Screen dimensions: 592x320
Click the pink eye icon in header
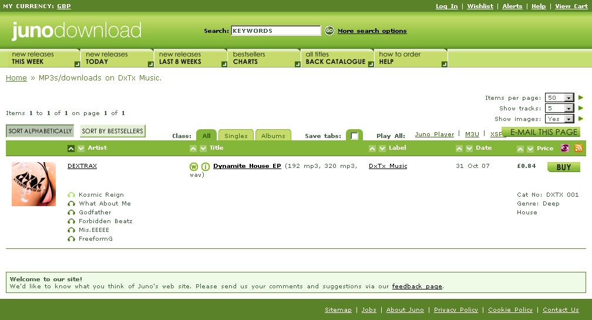tap(565, 148)
